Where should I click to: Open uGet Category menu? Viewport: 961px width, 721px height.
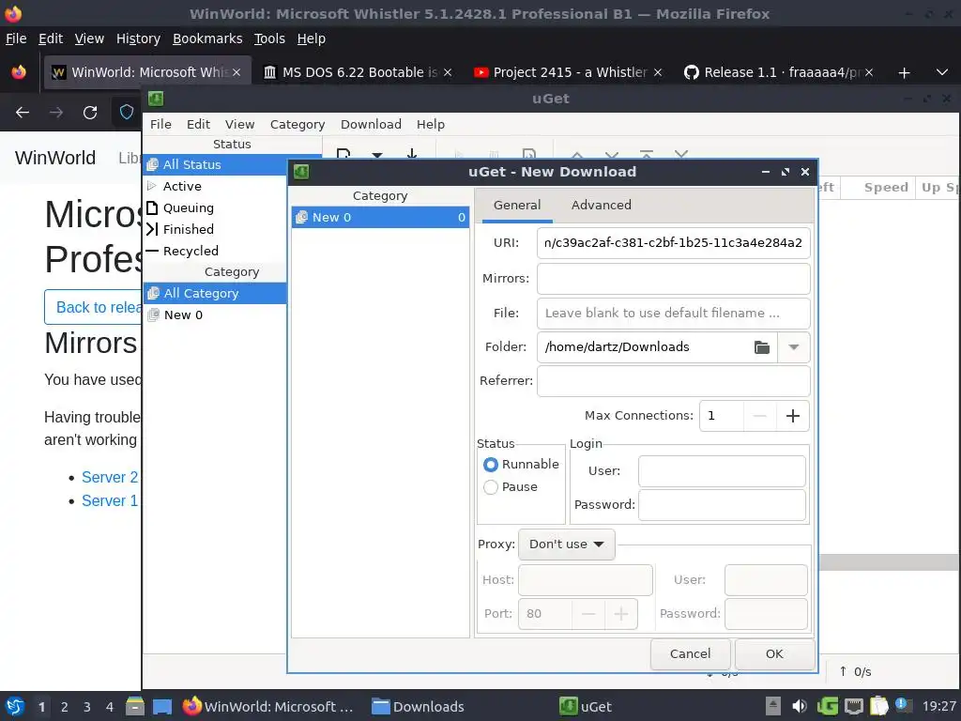(297, 124)
